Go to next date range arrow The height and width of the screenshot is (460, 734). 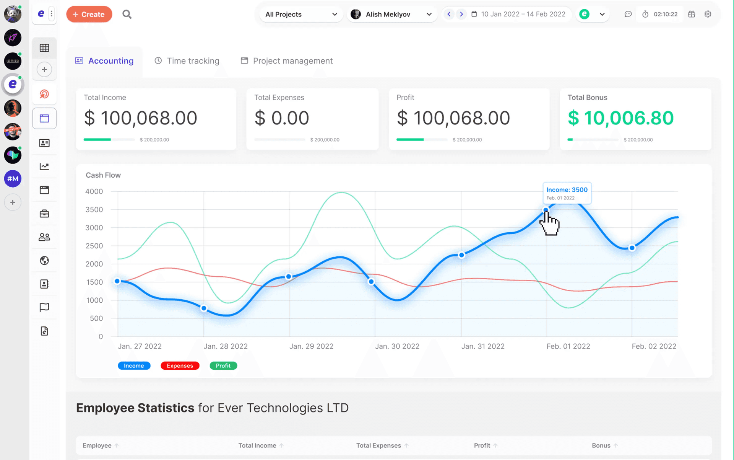point(461,14)
